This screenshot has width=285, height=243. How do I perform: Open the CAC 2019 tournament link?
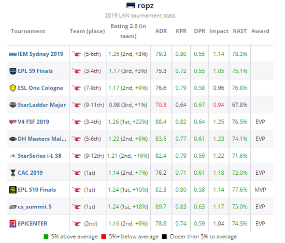(30, 173)
